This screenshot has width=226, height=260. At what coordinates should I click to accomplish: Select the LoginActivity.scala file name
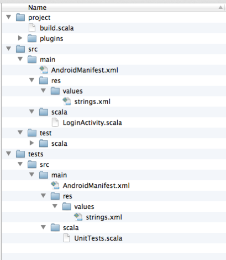click(92, 123)
